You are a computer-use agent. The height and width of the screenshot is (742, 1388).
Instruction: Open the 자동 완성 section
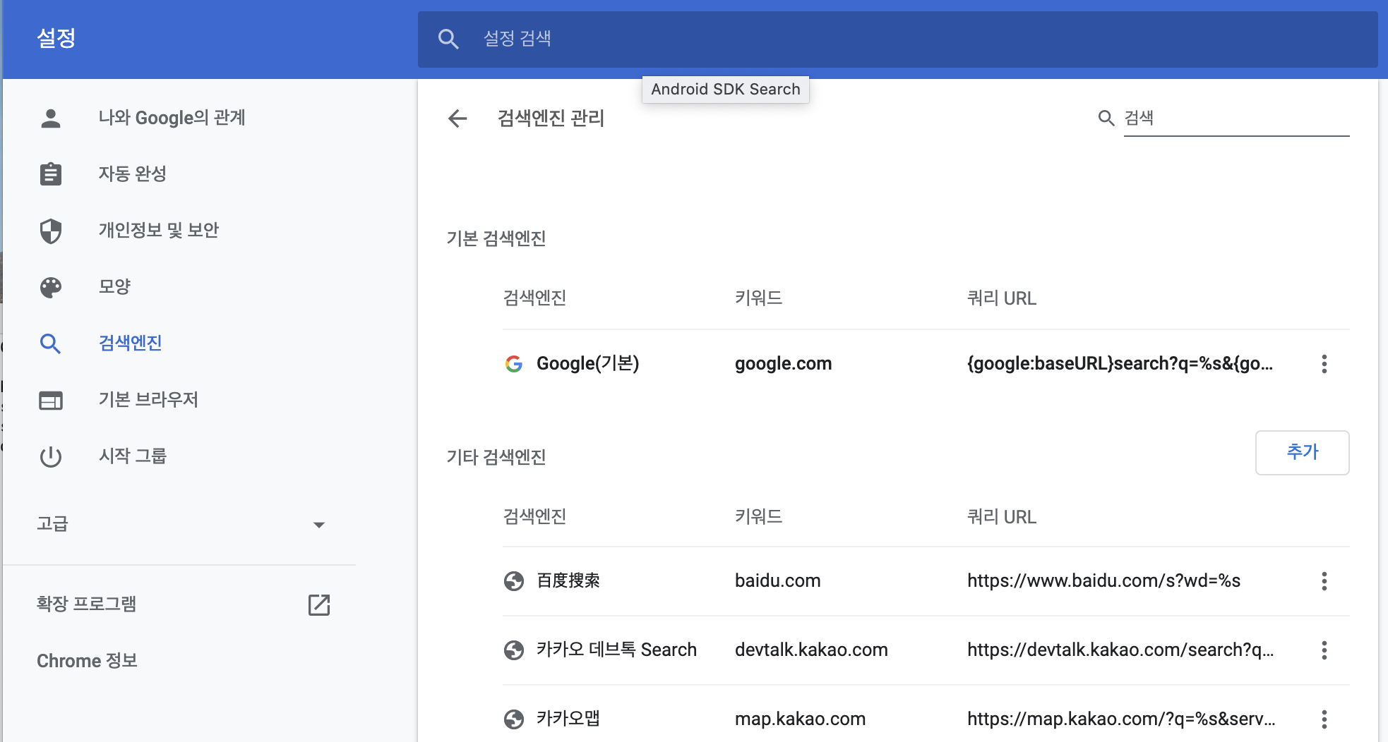pyautogui.click(x=133, y=174)
